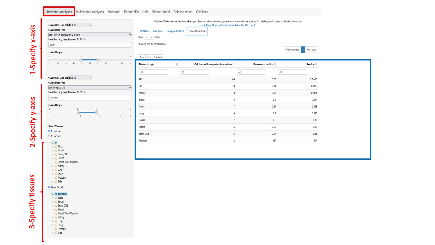Screen dimensions: 435x245
Task: Click the sort icon on Cell lines with complete observations
Action: click(234, 64)
